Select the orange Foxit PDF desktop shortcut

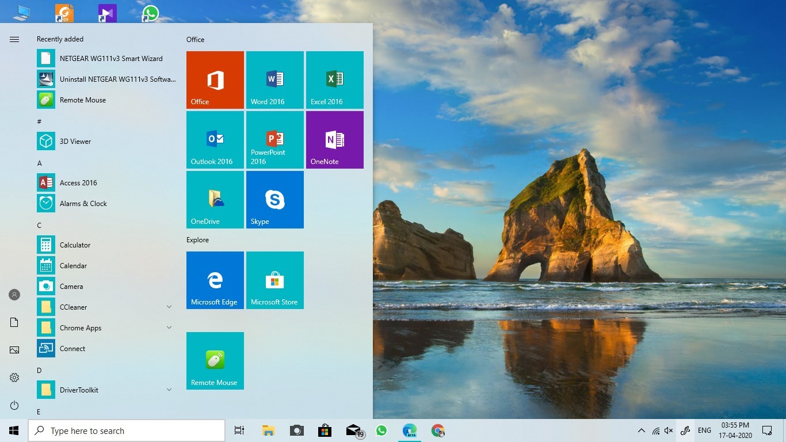point(64,13)
